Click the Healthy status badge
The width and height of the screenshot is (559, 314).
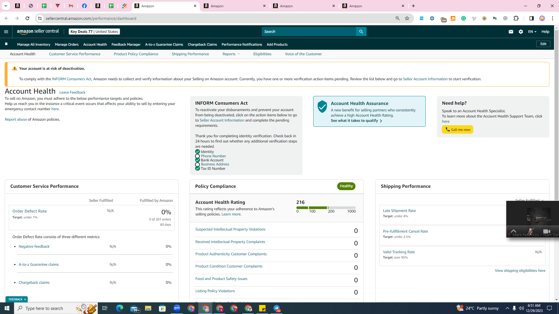(346, 186)
